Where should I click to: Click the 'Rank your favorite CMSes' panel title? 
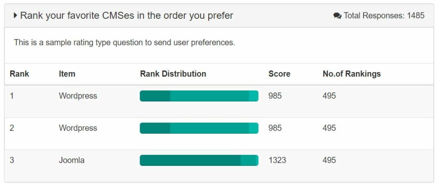126,16
